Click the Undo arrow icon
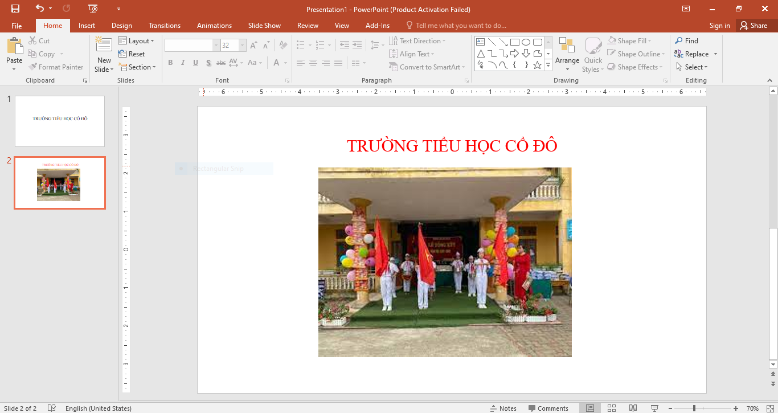The width and height of the screenshot is (778, 413). [39, 9]
